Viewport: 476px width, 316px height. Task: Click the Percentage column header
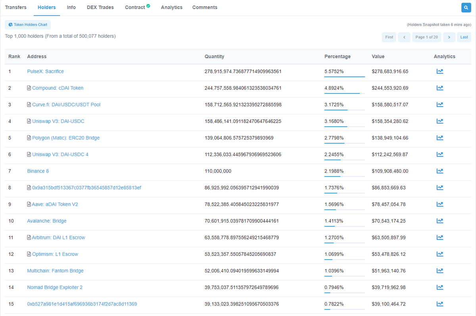[x=338, y=57]
